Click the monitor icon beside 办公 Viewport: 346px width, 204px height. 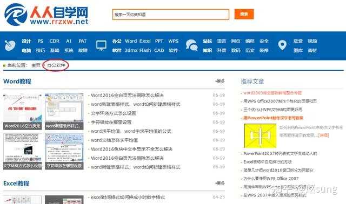click(x=101, y=45)
